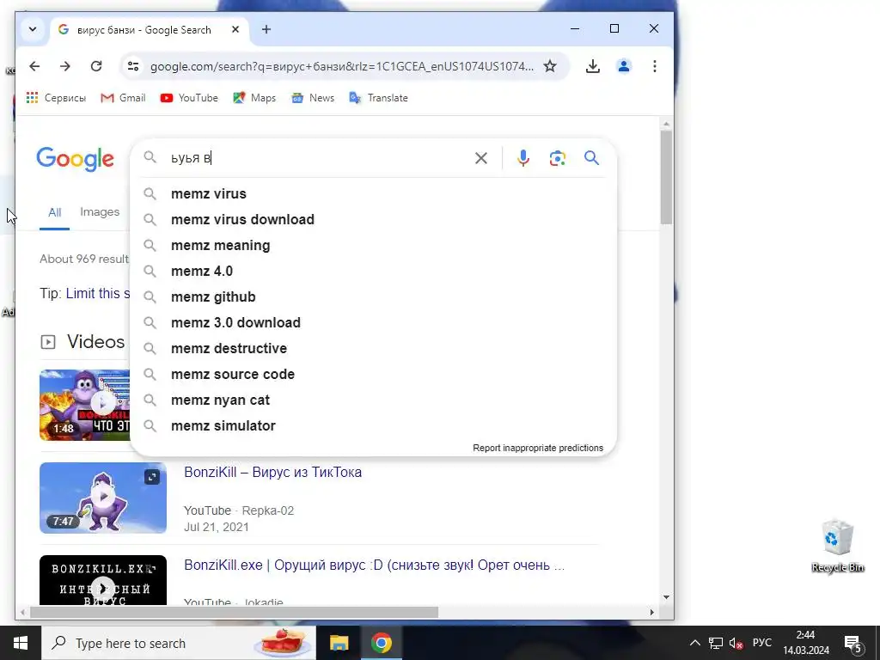The image size is (880, 660).
Task: Select the Recycle Bin desktop icon
Action: (x=837, y=546)
